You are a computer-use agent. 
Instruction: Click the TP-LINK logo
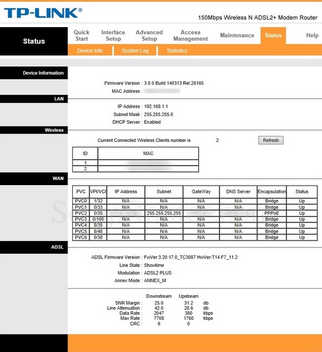point(43,13)
